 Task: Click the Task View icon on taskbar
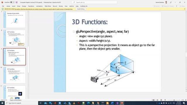(41, 103)
